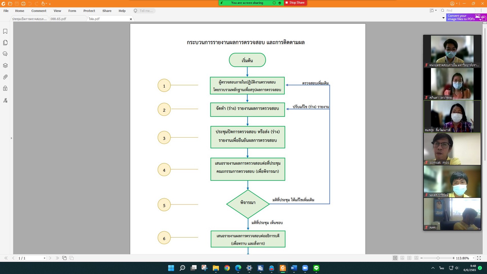Viewport: 487px width, 274px height.
Task: Open the Security lock panel
Action: 5,88
